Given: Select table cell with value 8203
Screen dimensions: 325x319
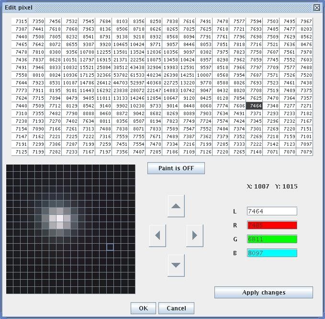Looking at the screenshot, I should [304, 29].
